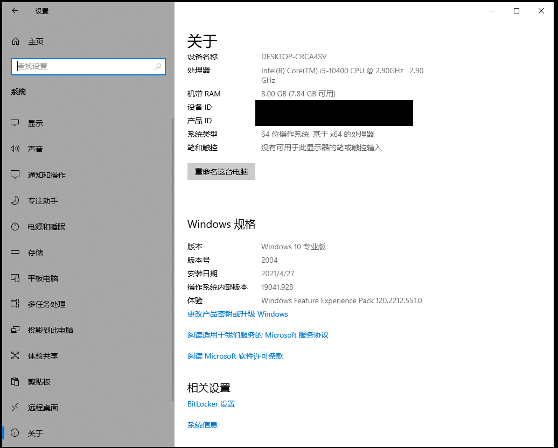Viewport: 558px width, 448px height.
Task: Click the speaker icon for 声音
Action: coord(15,149)
